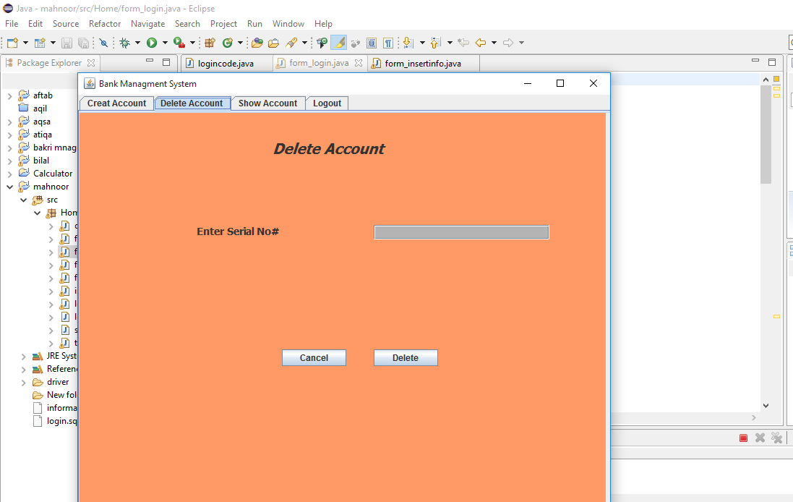Click the Save icon in the toolbar

[x=67, y=42]
